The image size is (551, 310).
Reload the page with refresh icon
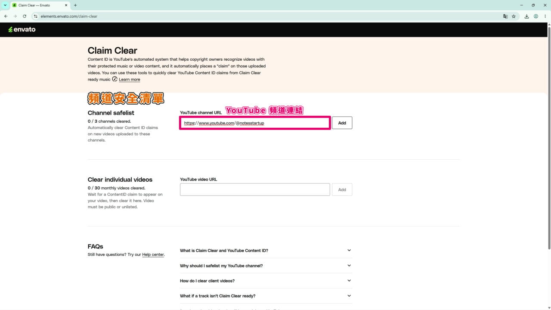coord(25,16)
